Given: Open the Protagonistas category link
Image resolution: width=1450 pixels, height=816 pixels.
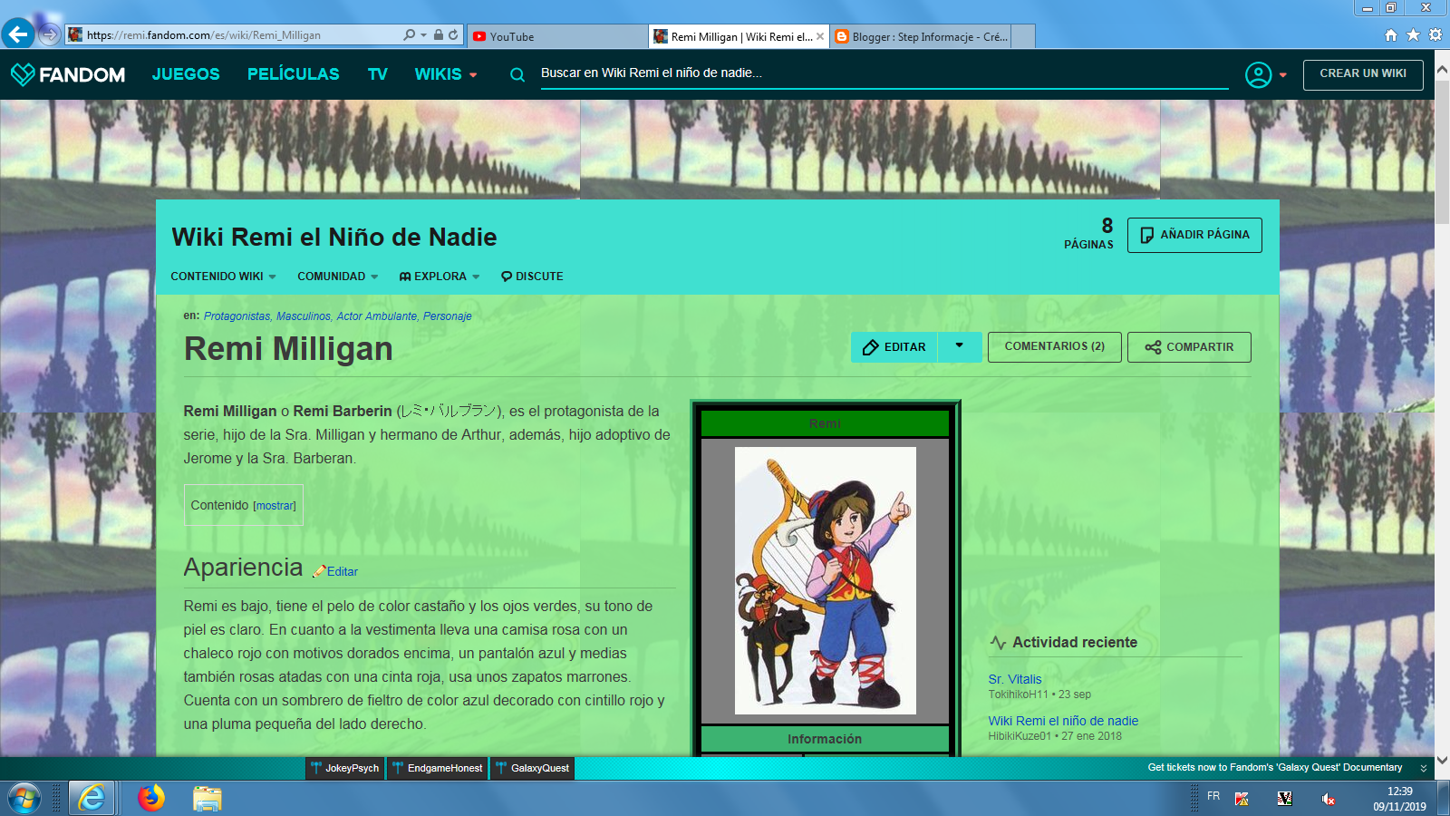Looking at the screenshot, I should coord(237,316).
